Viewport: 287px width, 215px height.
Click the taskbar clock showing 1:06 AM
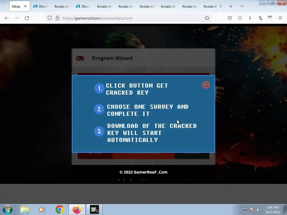click(273, 210)
